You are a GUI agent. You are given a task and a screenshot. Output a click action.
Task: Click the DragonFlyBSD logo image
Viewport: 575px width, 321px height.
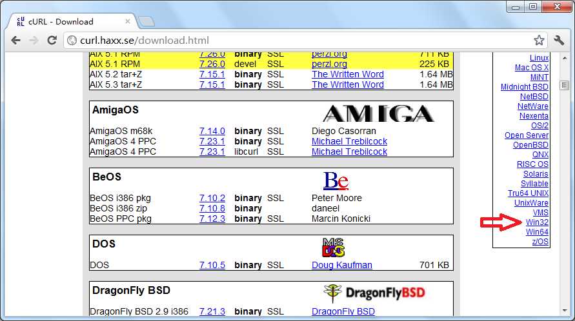tap(374, 293)
